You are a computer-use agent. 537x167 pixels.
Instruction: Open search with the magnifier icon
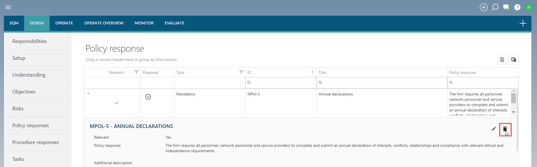(495, 7)
